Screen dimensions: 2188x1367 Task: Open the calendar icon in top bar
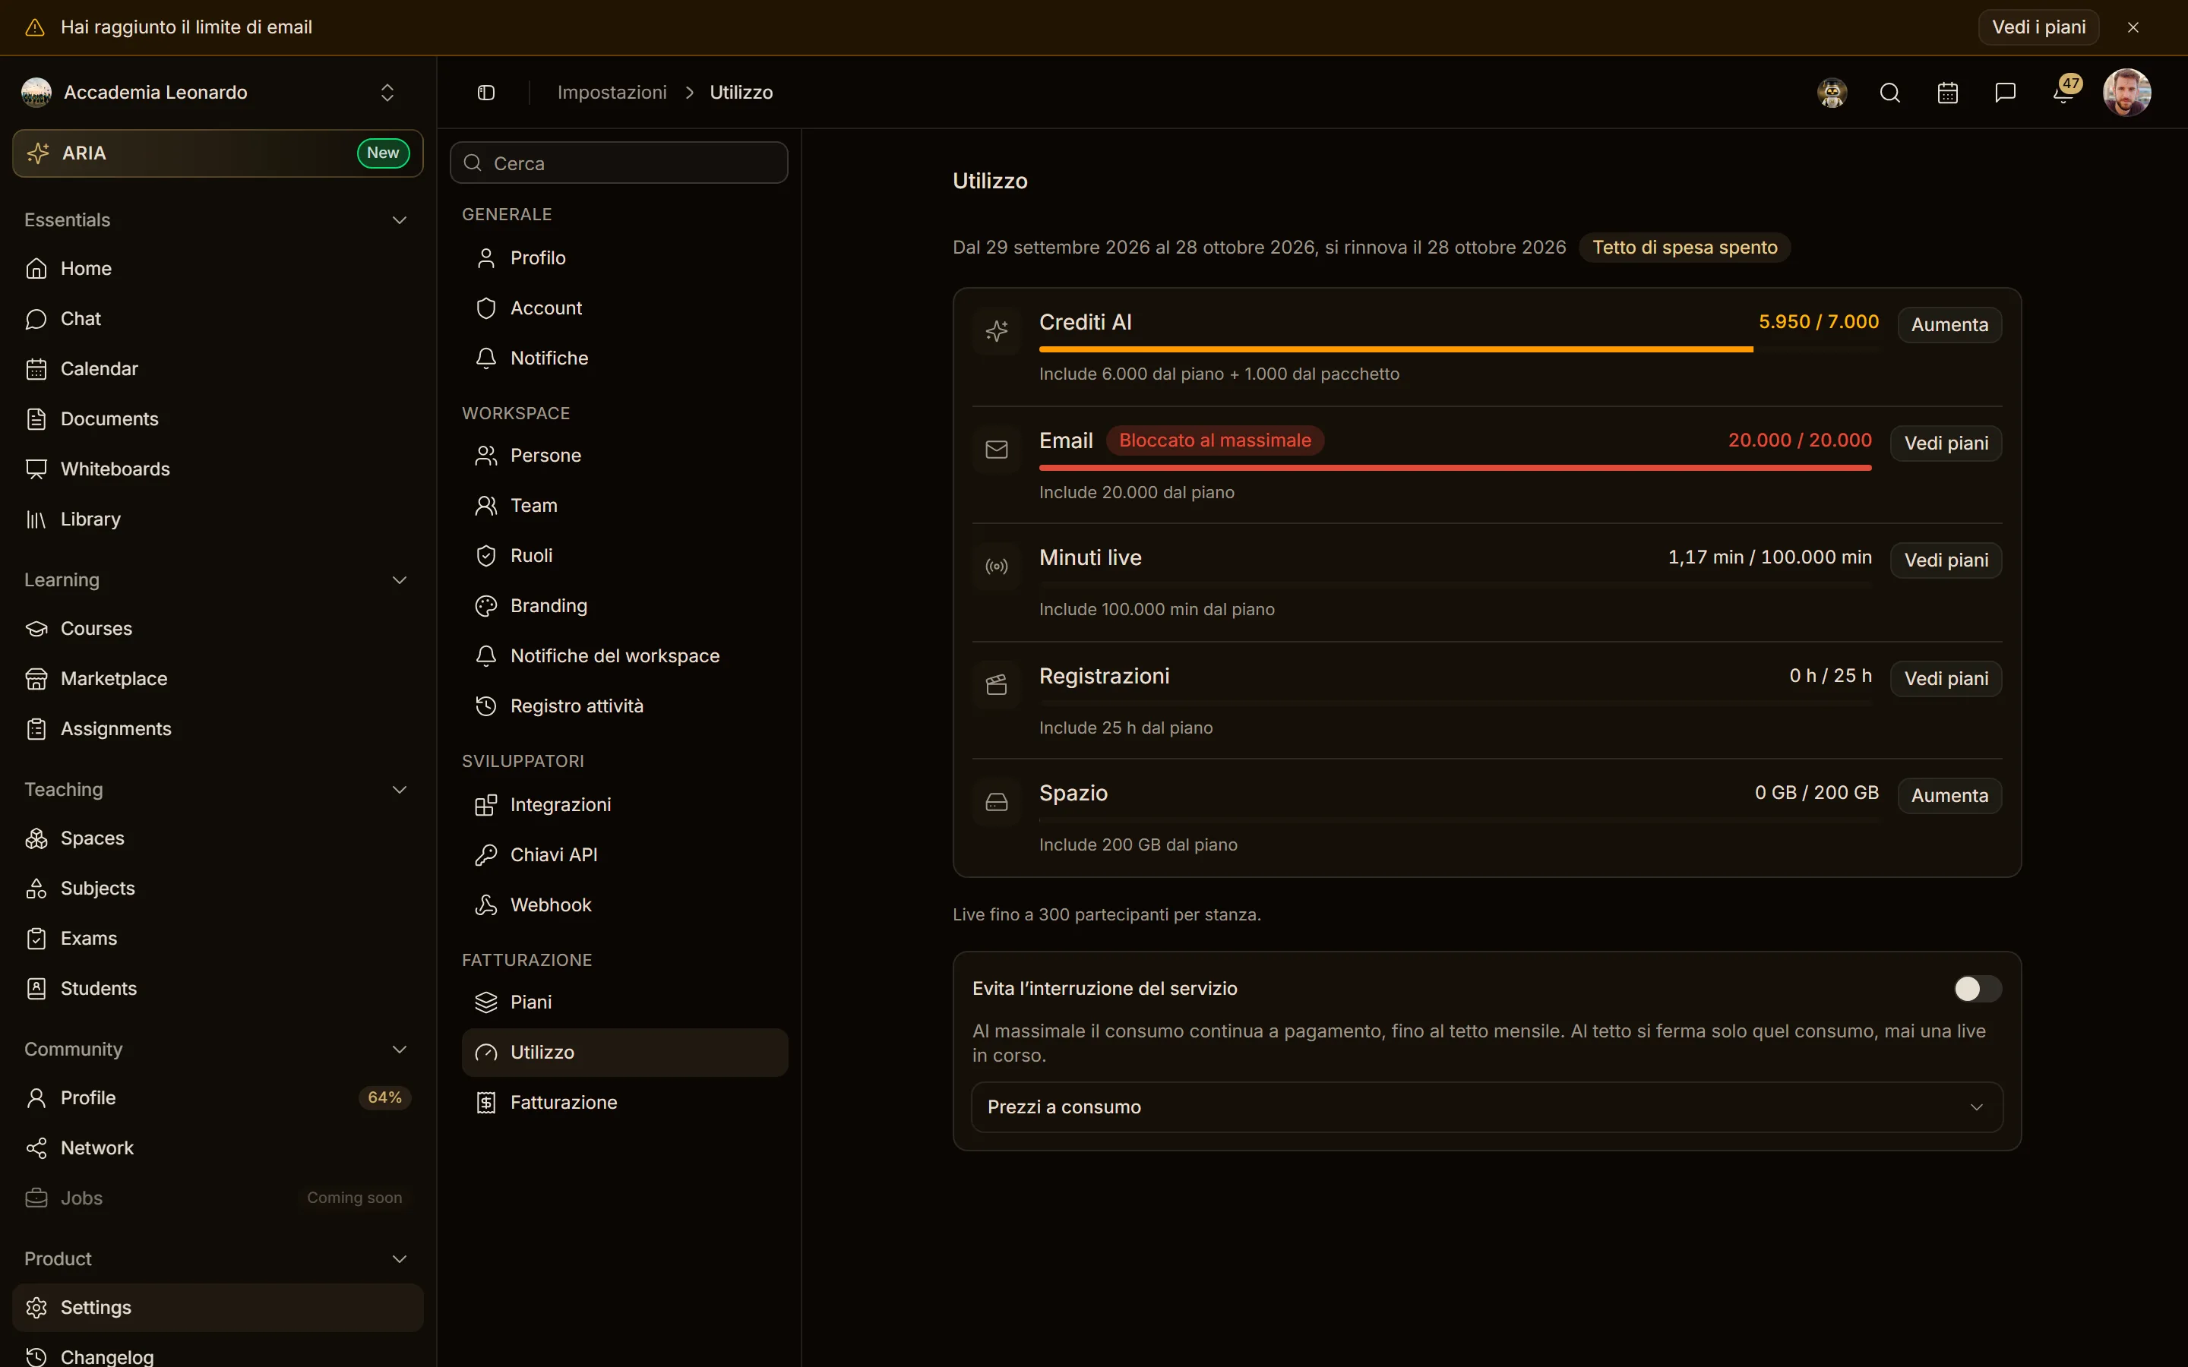1947,92
